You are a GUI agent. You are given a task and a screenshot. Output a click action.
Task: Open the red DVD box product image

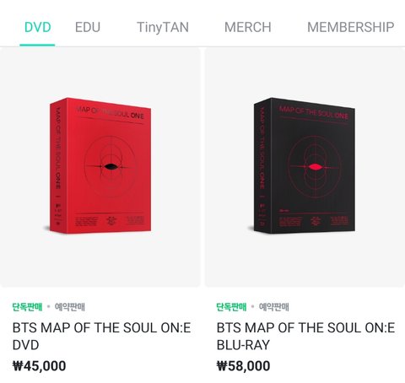coord(100,167)
